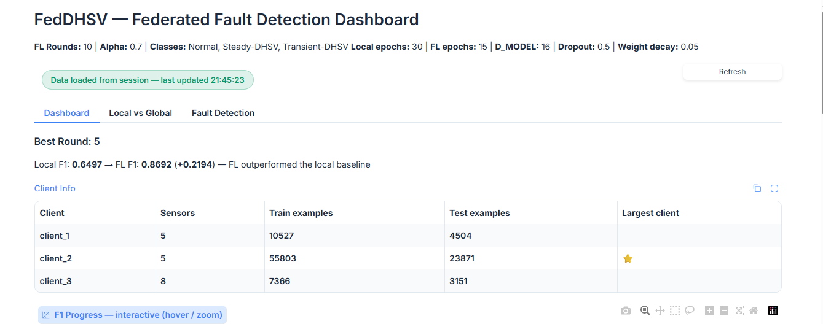Screen dimensions: 823x324
Task: Select the Box Select plot tool
Action: (675, 310)
